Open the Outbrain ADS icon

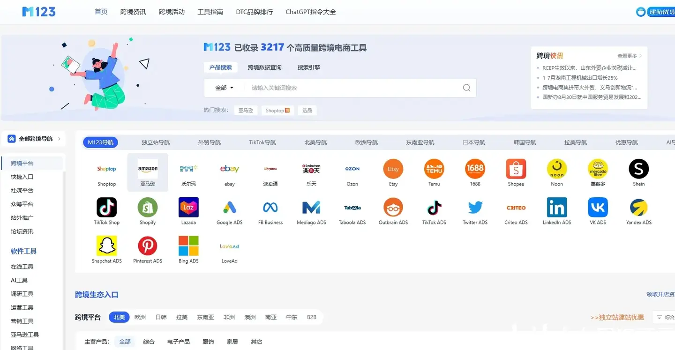393,208
